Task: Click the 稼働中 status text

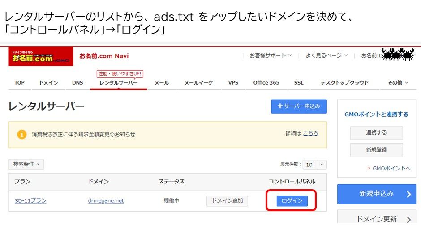Action: pyautogui.click(x=171, y=200)
